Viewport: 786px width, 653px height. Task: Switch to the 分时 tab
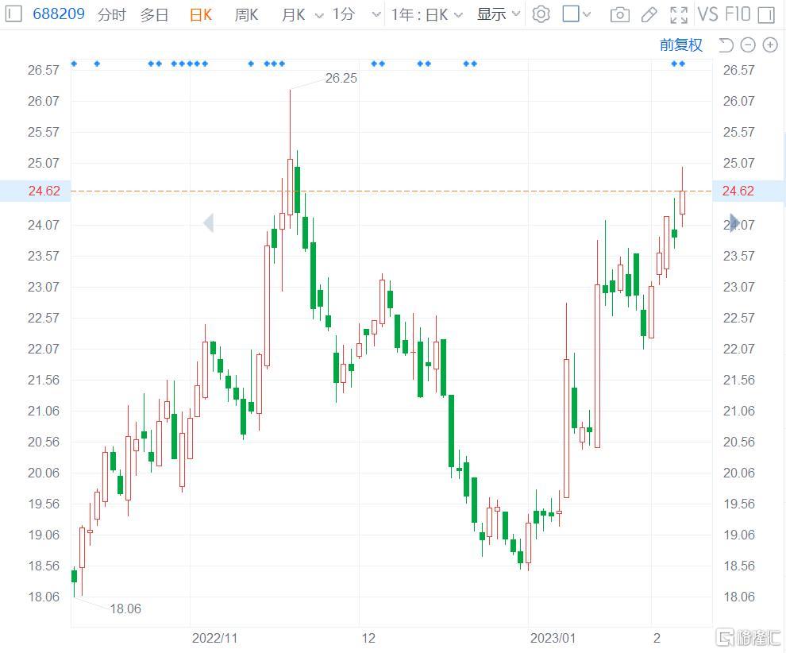click(111, 14)
